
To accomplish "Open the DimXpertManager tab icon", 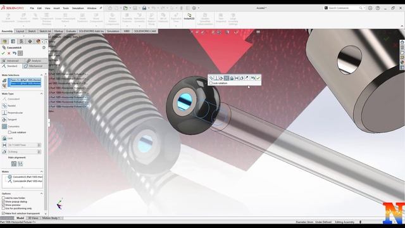I will coord(30,41).
